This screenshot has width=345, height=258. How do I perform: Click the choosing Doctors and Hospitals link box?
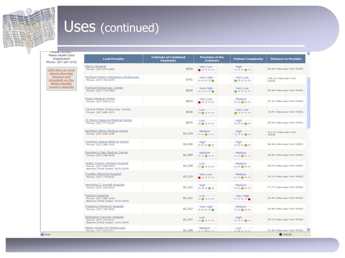tap(61, 79)
